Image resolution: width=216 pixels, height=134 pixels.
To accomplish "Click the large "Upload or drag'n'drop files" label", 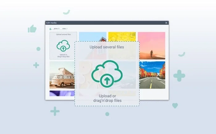I will coord(107,98).
